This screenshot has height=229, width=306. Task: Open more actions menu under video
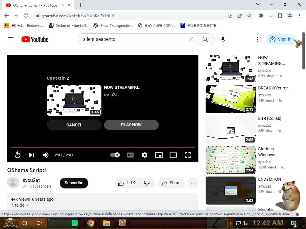193,183
